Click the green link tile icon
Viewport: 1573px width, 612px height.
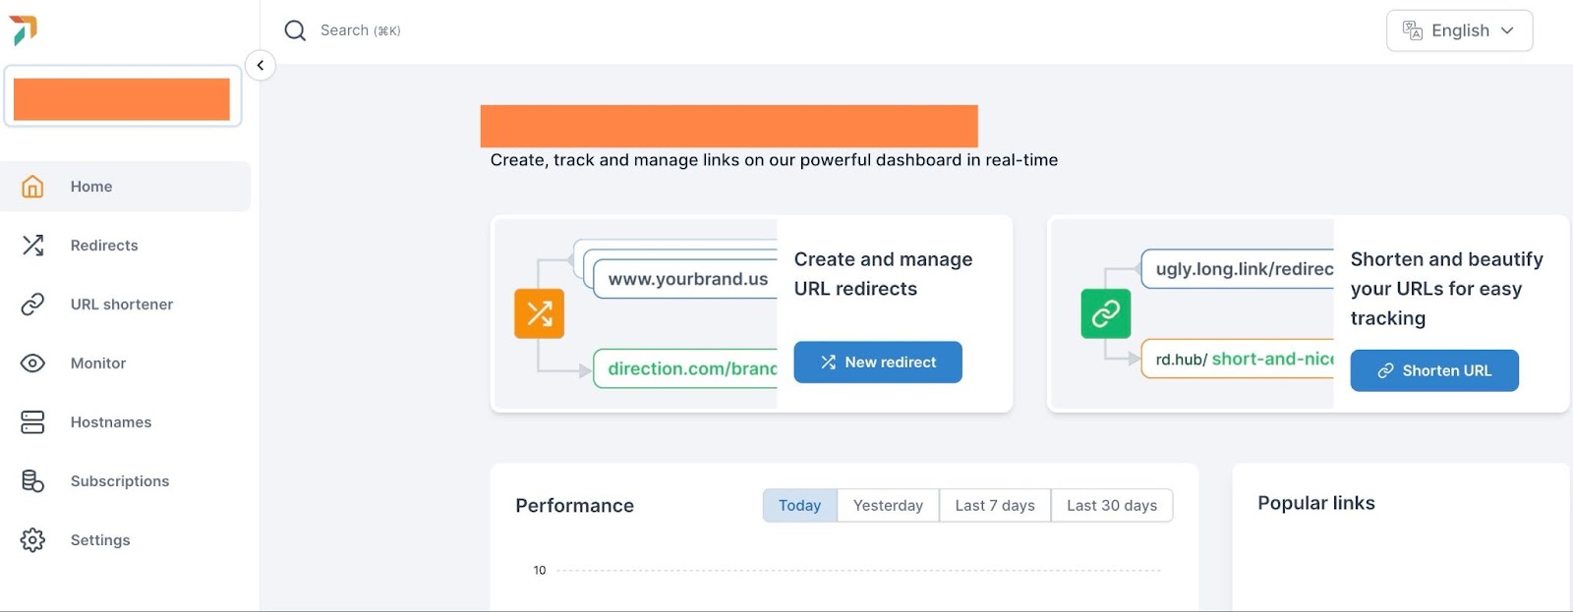1106,313
